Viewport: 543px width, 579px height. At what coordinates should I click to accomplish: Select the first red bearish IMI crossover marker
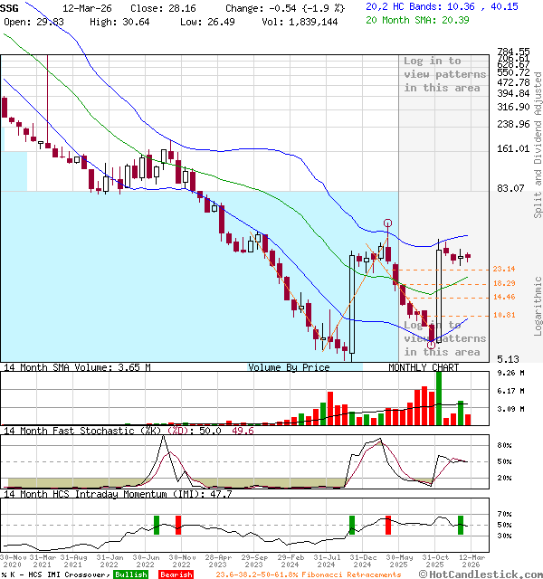[178, 524]
